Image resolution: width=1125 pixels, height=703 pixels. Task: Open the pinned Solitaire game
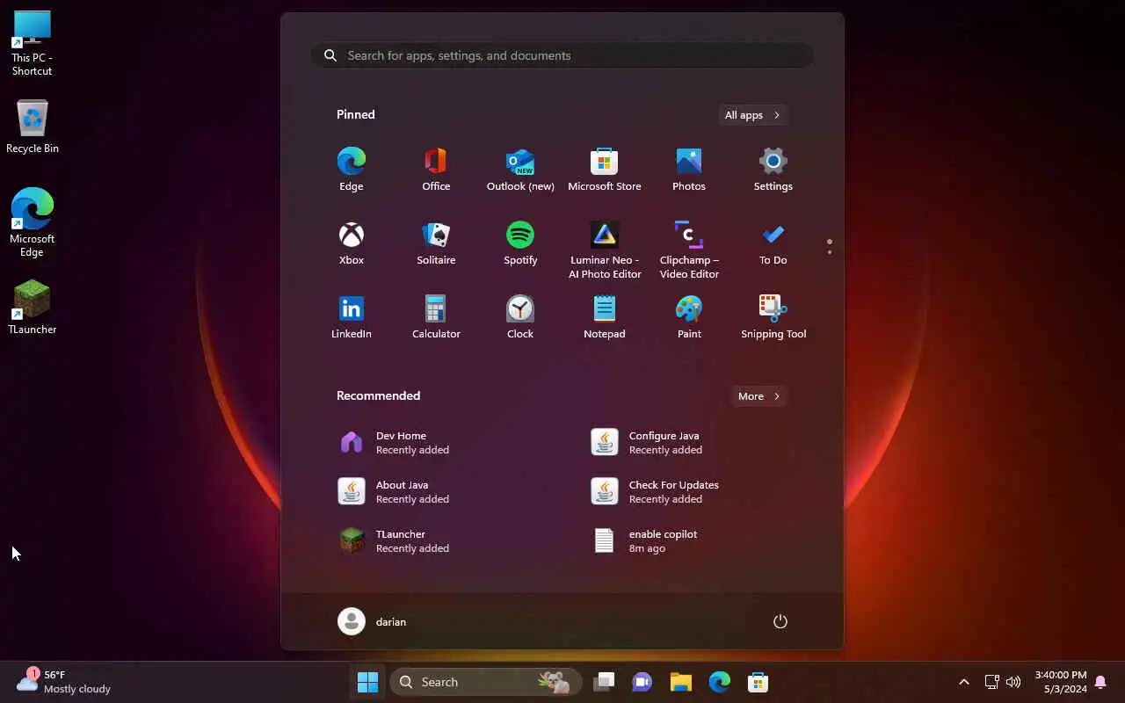[436, 243]
